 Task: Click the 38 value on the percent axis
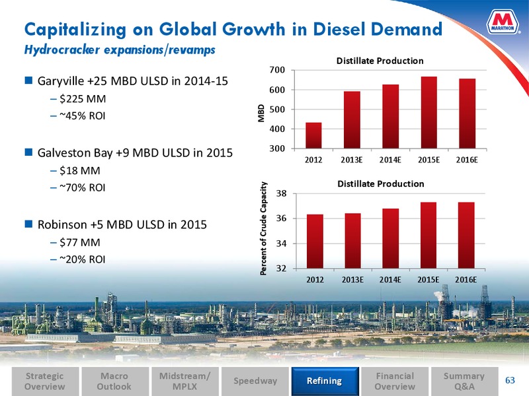[282, 193]
